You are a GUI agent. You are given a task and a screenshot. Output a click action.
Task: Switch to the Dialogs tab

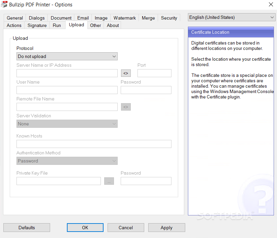pos(37,18)
